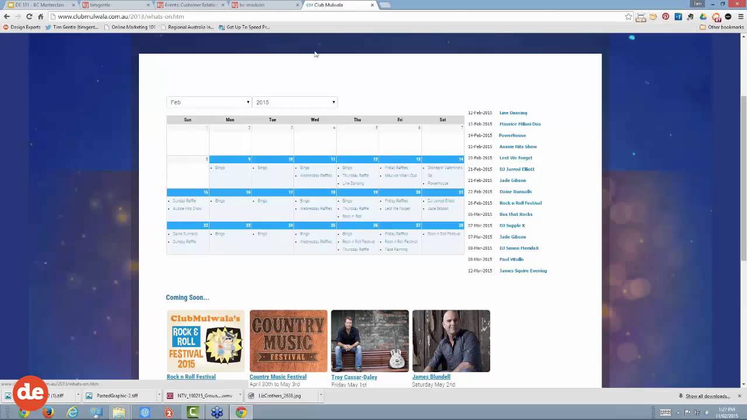Open the Pinterest extension

[665, 16]
